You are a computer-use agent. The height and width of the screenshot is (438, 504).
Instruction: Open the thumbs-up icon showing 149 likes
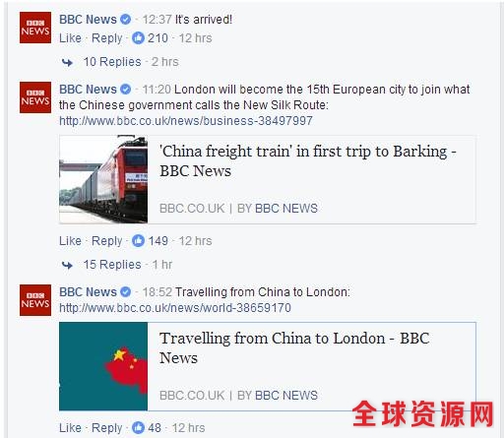(x=138, y=241)
